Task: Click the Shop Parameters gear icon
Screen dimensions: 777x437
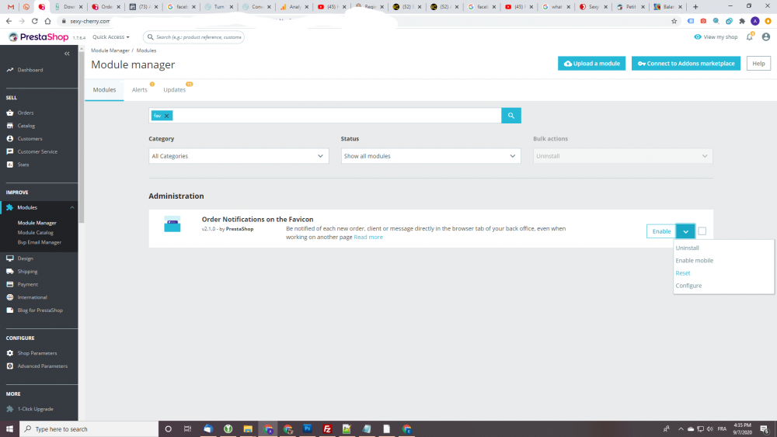Action: [10, 353]
